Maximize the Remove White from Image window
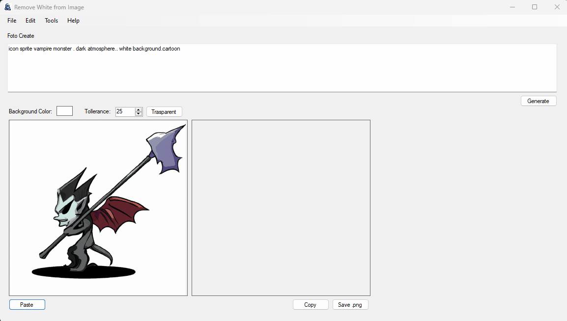 [535, 7]
